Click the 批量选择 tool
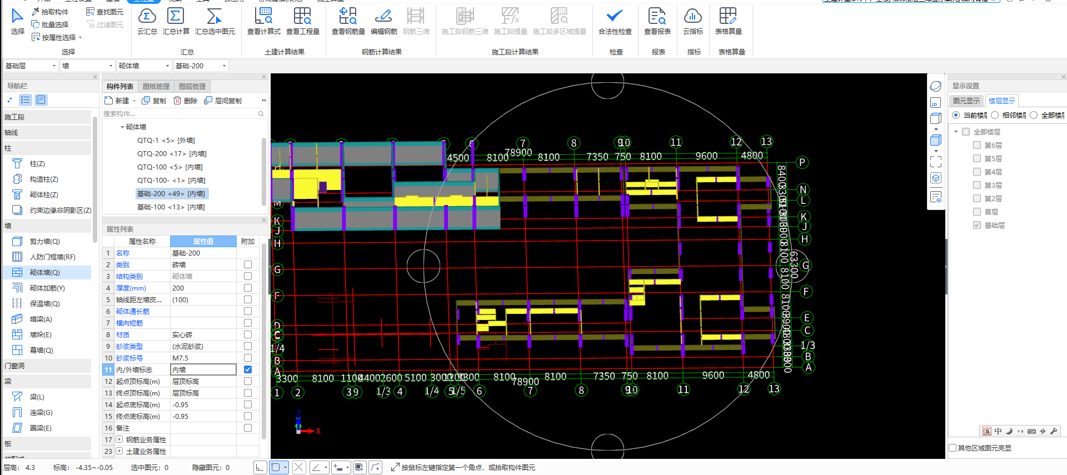 click(50, 24)
